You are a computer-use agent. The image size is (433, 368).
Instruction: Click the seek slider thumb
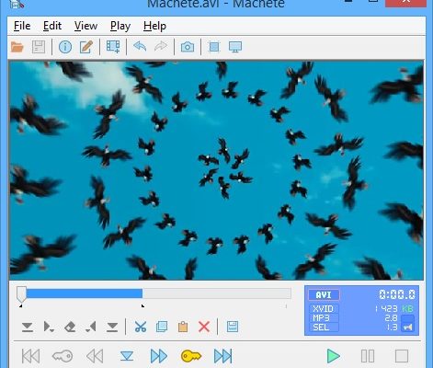21,294
